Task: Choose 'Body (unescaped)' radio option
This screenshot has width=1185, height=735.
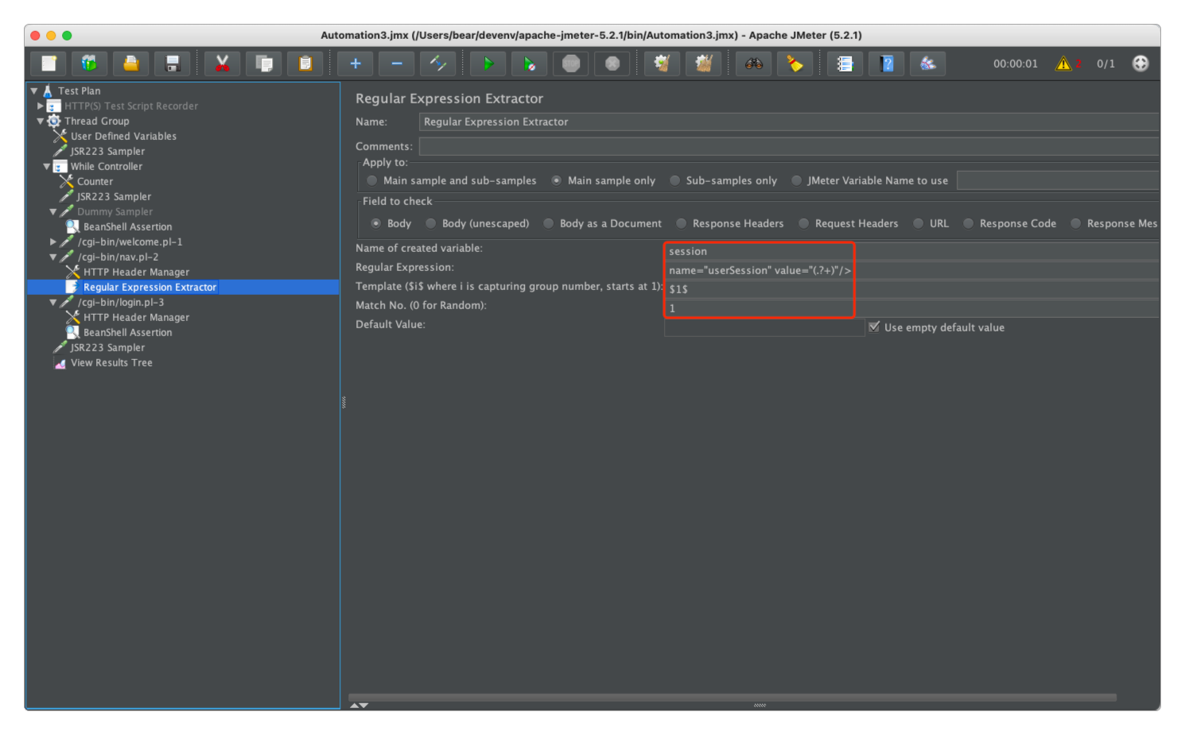Action: click(x=431, y=223)
